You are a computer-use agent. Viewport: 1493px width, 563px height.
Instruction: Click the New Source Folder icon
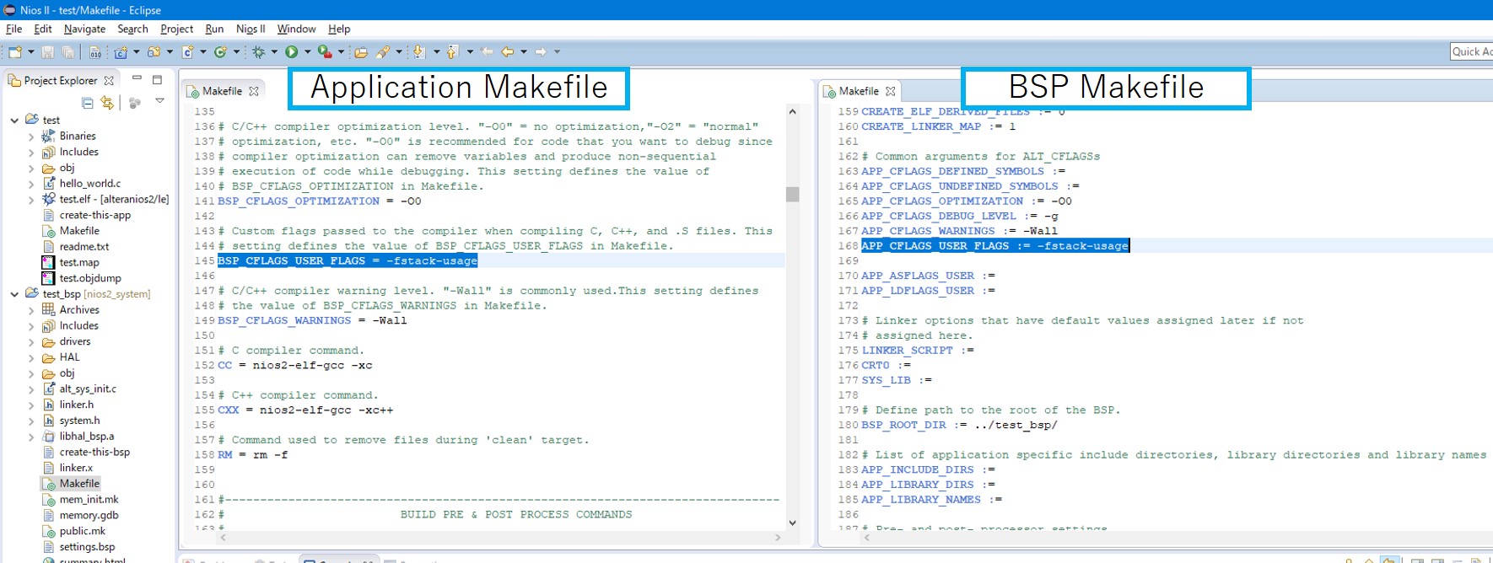pos(154,52)
